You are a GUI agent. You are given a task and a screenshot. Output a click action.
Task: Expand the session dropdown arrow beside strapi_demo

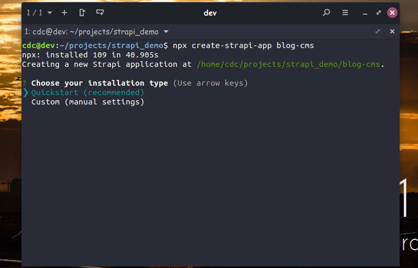coord(166,32)
